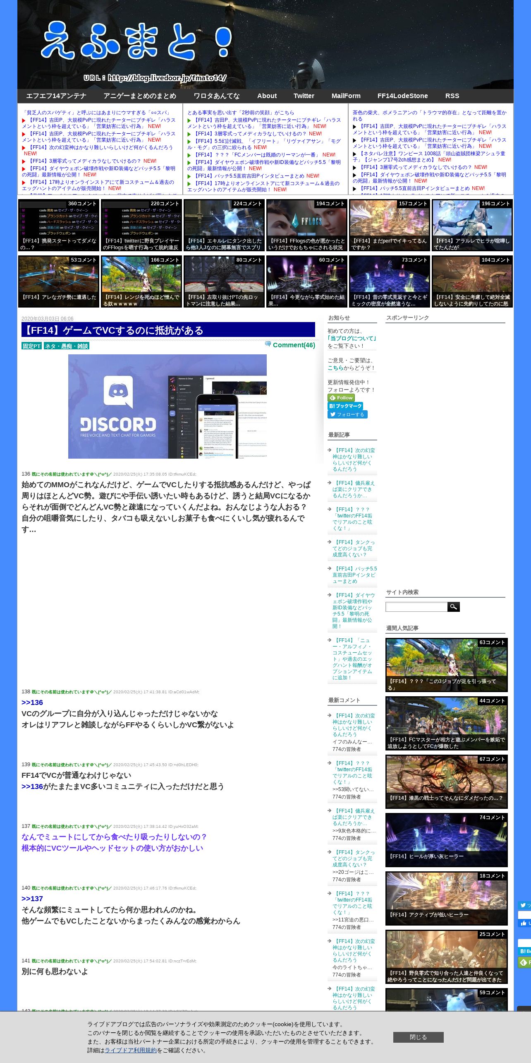Screen dimensions: 531x1063
Task: Click the えふまと！ blog logo
Action: pyautogui.click(x=136, y=40)
